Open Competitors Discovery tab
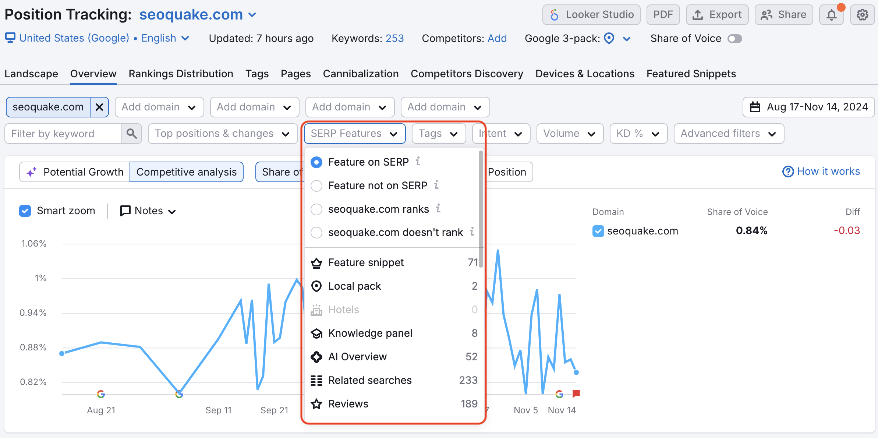 (467, 74)
